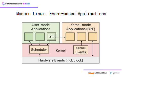Click the Hardware Events (incl. clock) bar
The width and height of the screenshot is (162, 91).
[61, 60]
